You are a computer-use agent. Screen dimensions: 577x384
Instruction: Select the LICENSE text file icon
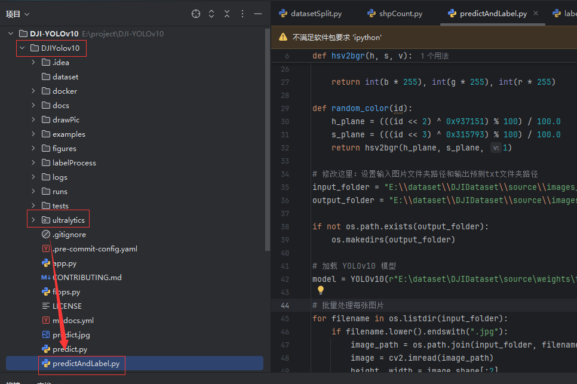[x=46, y=306]
